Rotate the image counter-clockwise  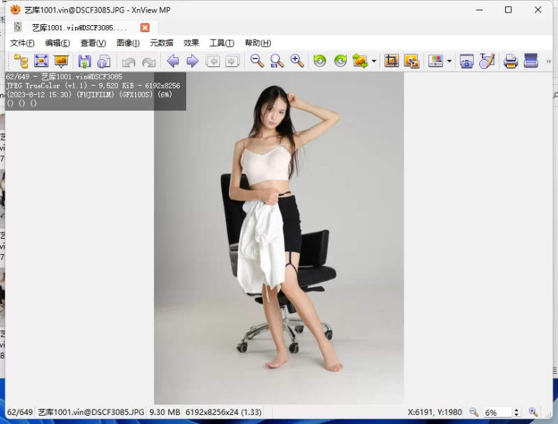pyautogui.click(x=319, y=61)
